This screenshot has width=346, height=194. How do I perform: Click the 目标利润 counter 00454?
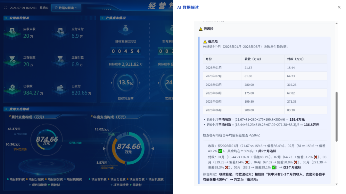tap(126, 51)
